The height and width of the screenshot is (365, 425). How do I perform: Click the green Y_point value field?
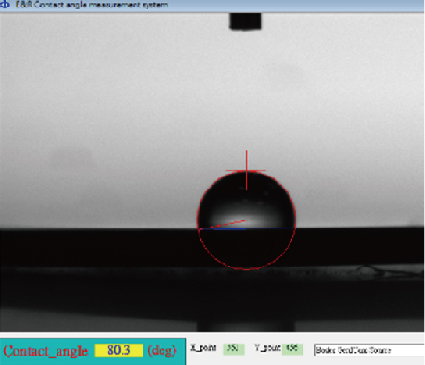pyautogui.click(x=292, y=348)
